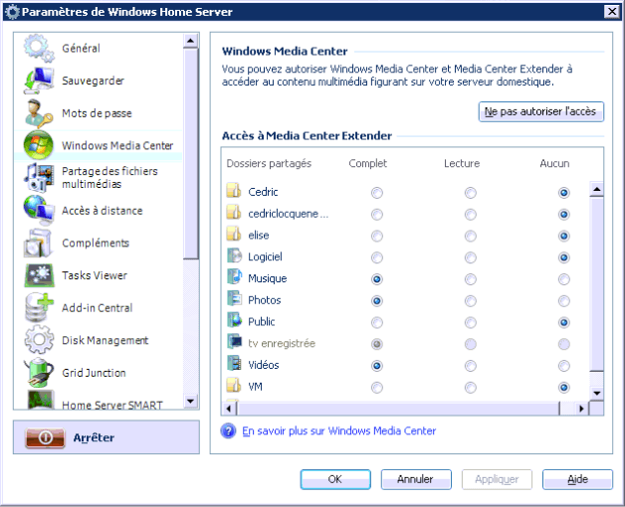Click shared folders list scroll up arrow
Viewport: 625px width, 507px height.
597,189
